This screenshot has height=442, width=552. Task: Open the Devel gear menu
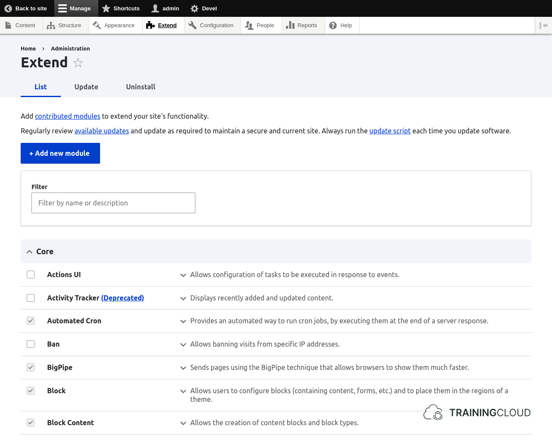point(194,8)
